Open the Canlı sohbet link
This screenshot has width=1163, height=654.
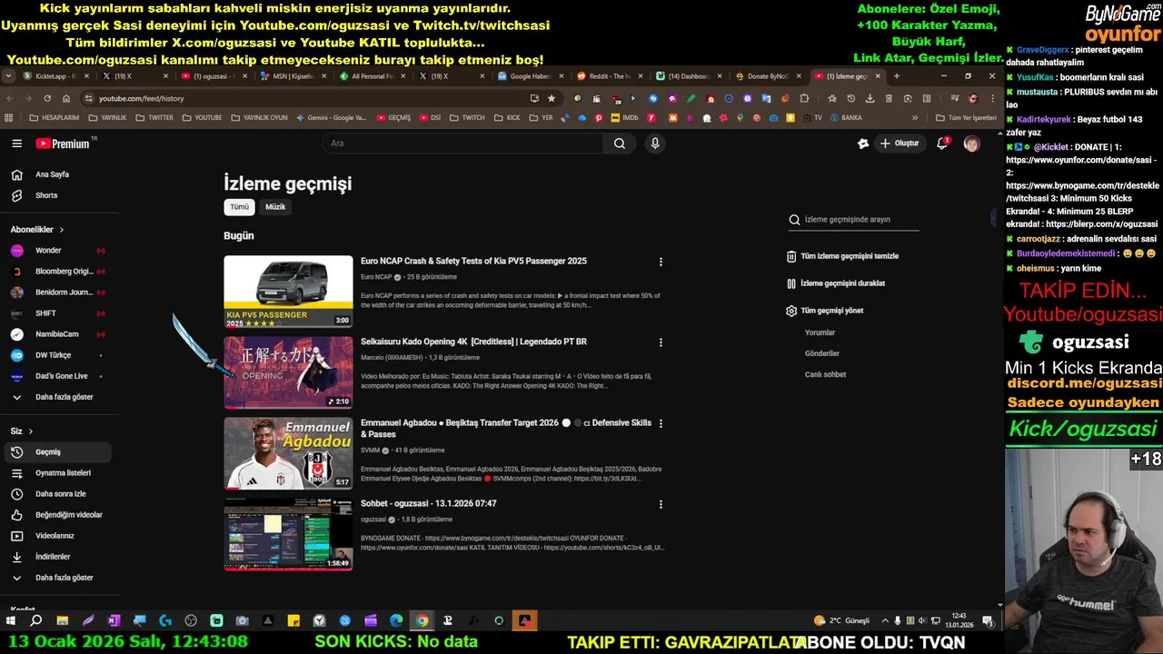point(825,374)
